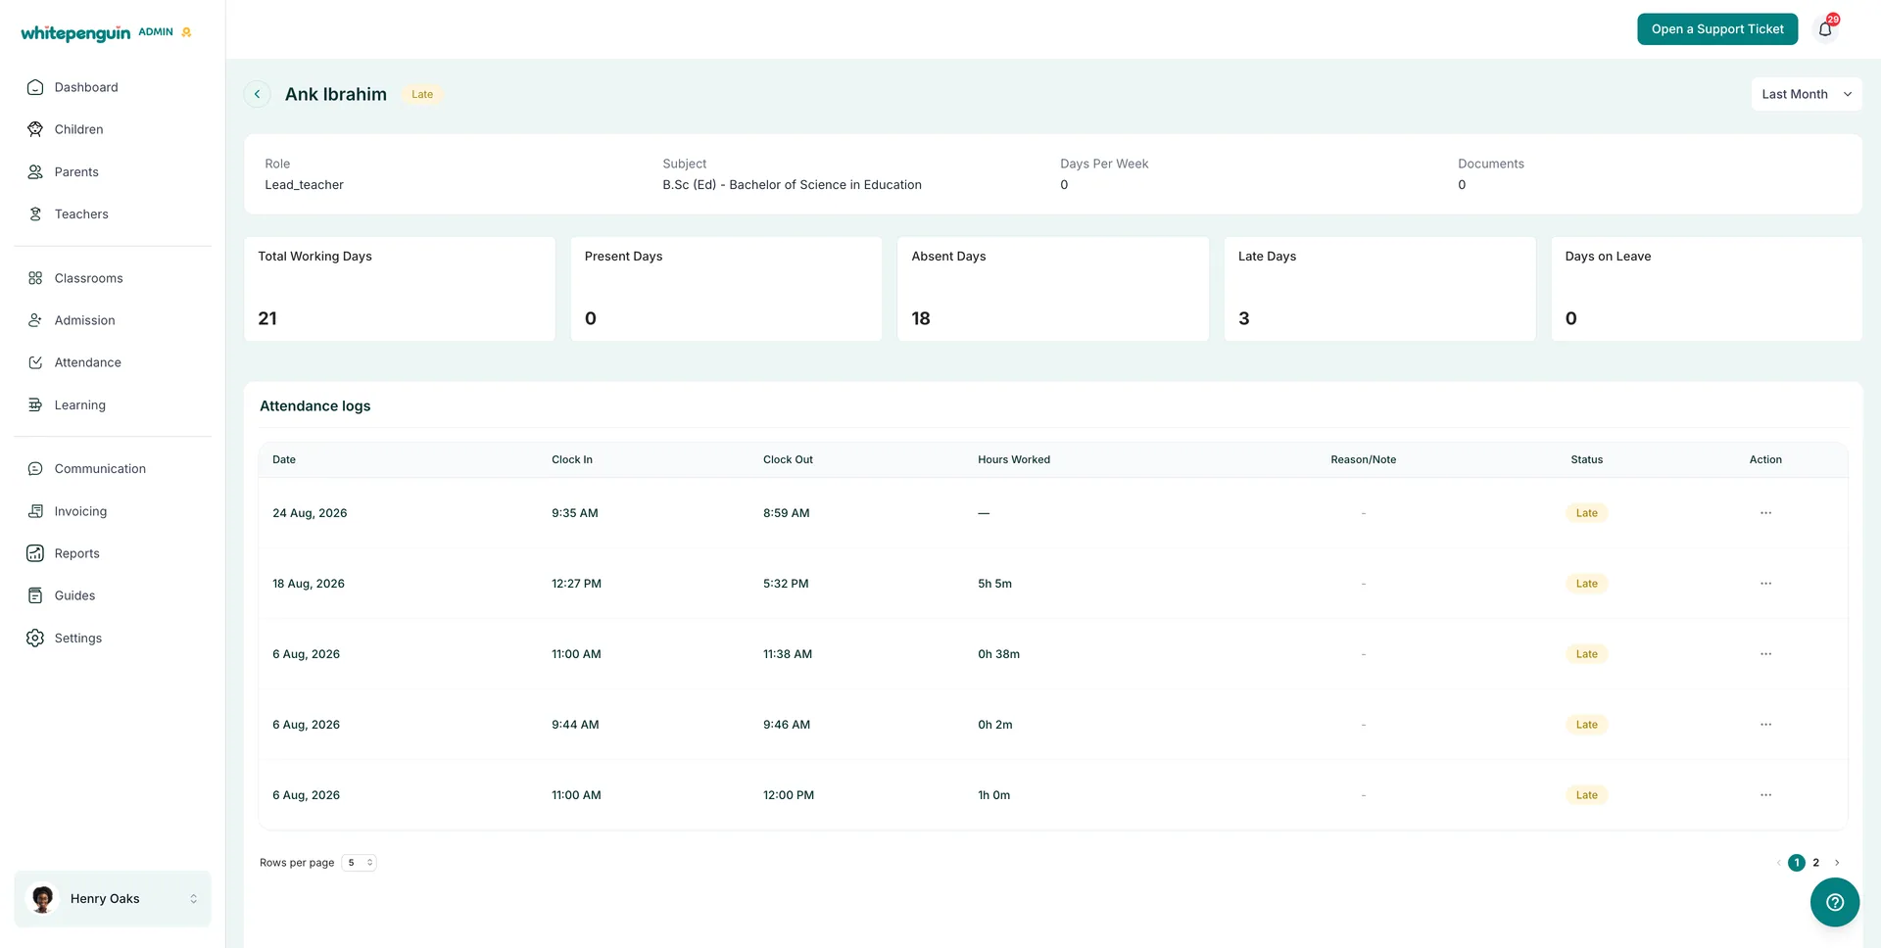Open Teachers menu item
The height and width of the screenshot is (948, 1881).
point(113,213)
